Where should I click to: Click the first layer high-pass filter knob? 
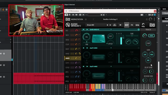click(128, 42)
